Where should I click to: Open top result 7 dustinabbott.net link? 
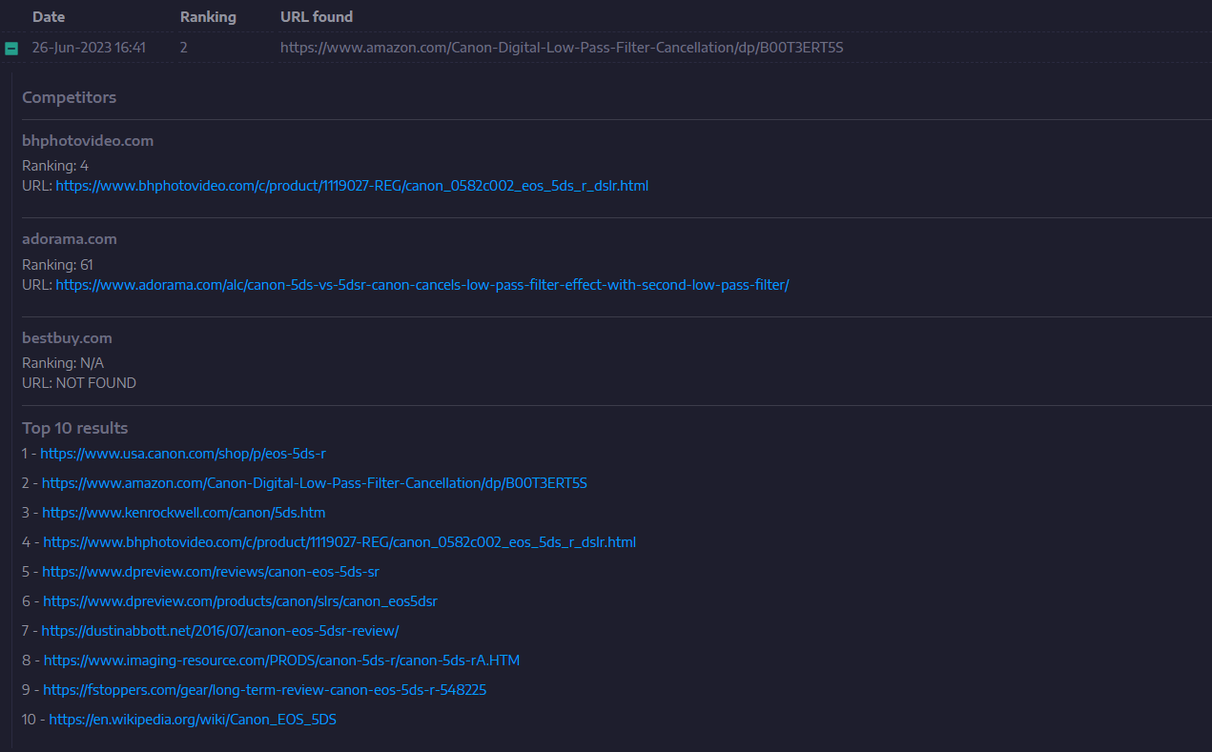220,631
